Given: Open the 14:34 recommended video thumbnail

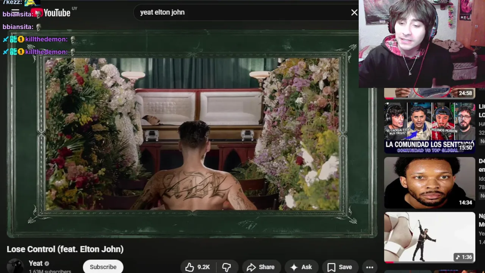Looking at the screenshot, I should point(429,183).
